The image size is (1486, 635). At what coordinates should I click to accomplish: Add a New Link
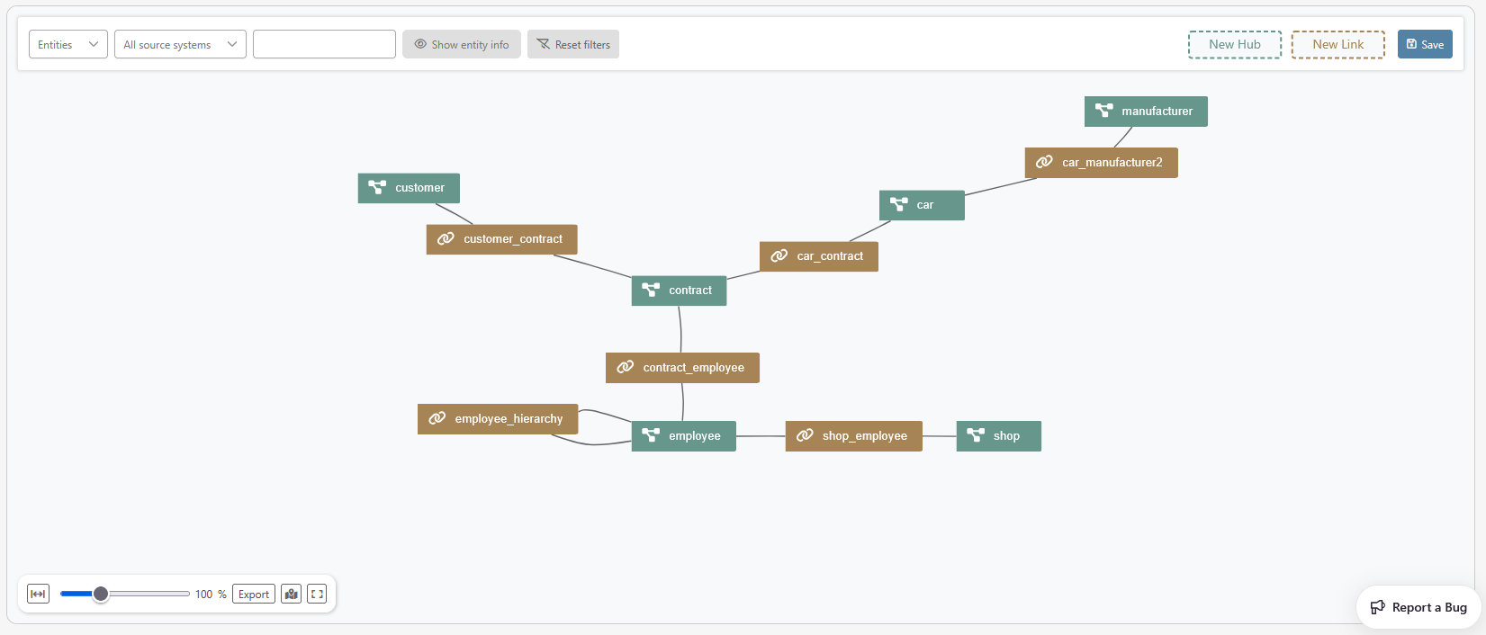(x=1337, y=44)
